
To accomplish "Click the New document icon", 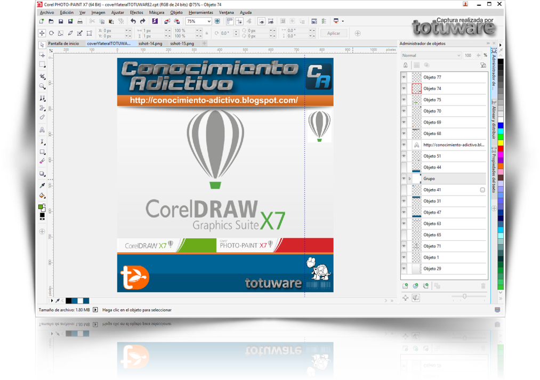I will [42, 21].
